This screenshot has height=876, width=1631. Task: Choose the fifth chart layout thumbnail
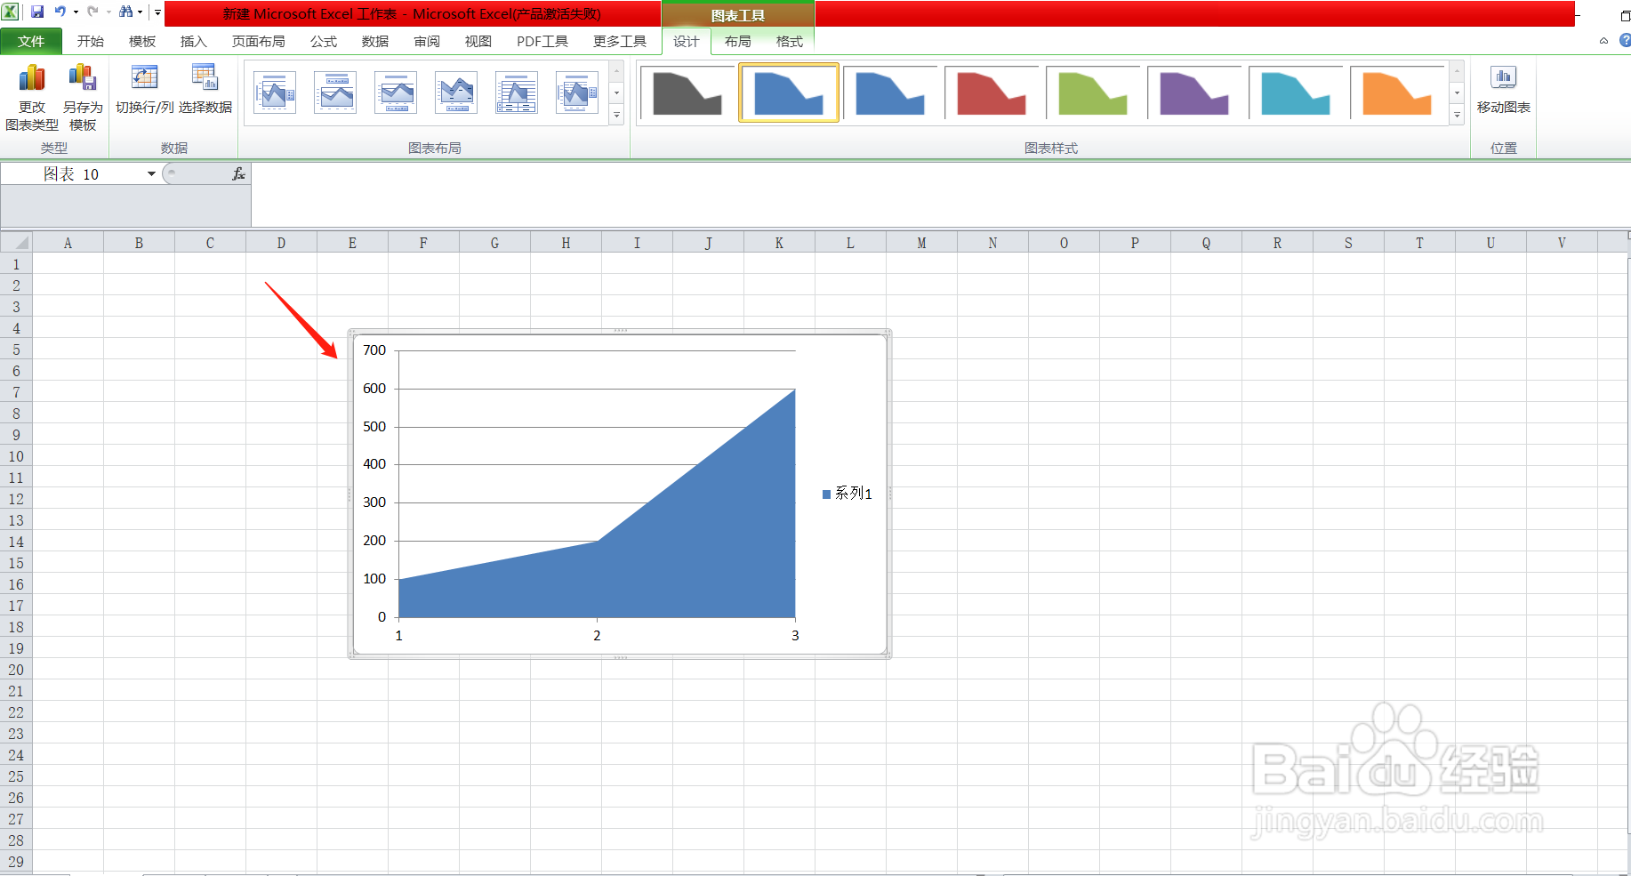517,92
